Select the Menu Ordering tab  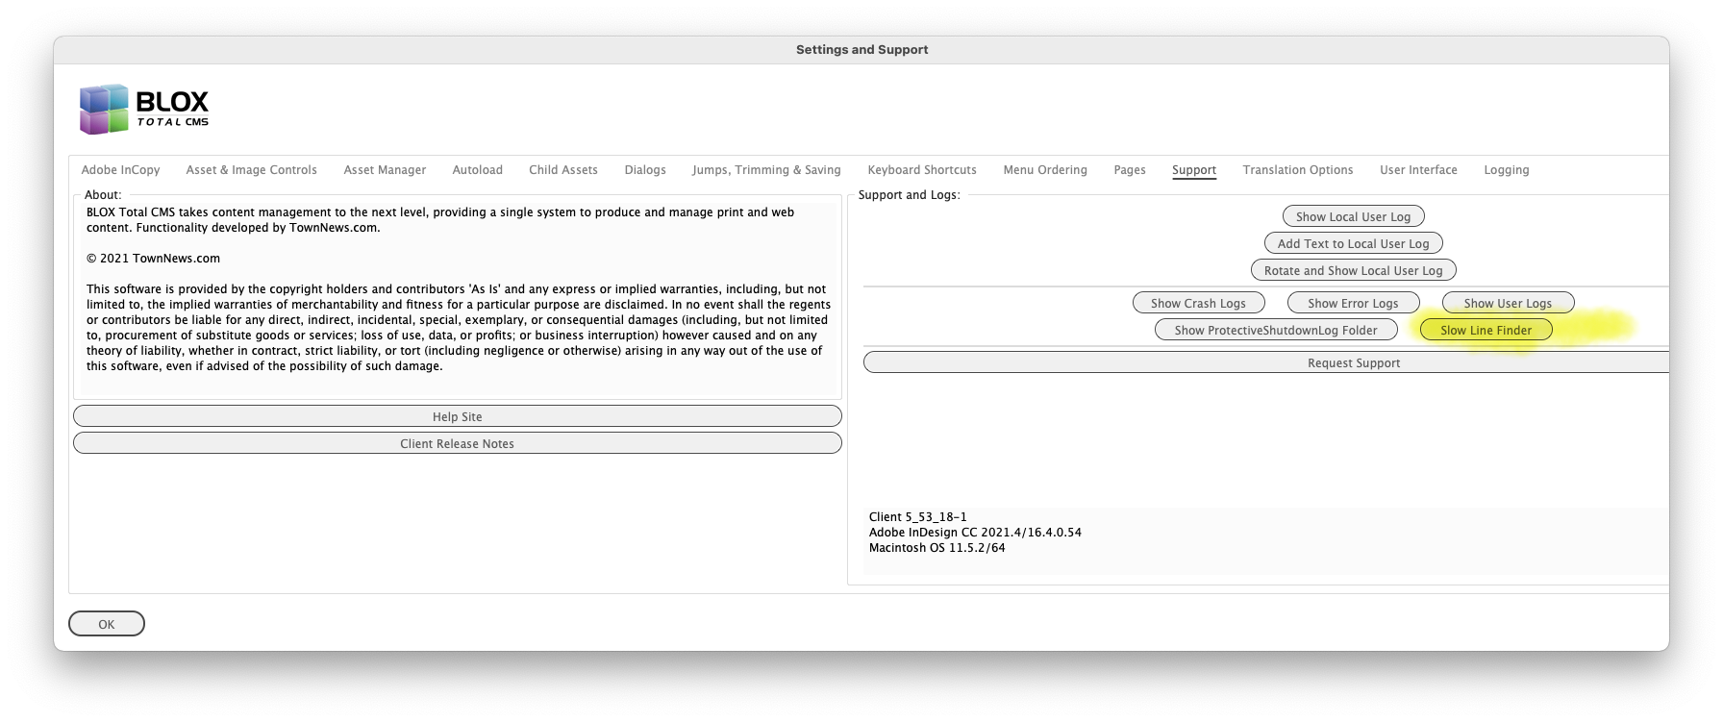(x=1045, y=170)
